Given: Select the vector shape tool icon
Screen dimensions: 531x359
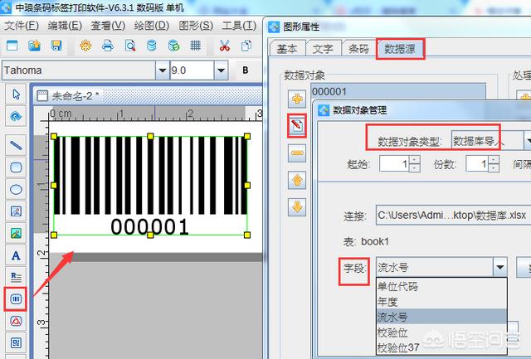Looking at the screenshot, I should [x=16, y=321].
